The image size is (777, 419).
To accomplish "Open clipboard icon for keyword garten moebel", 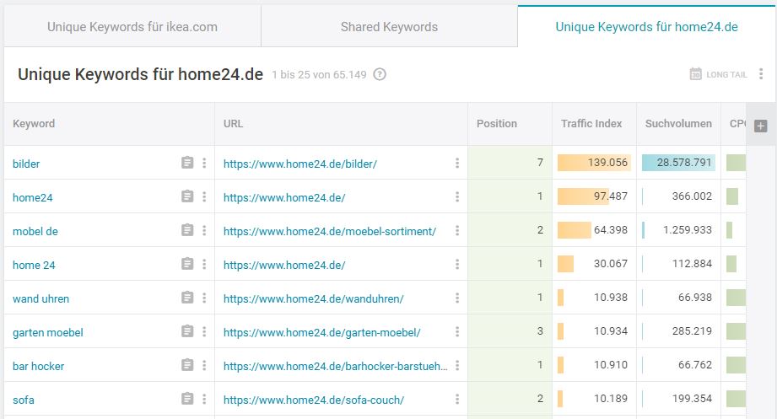I will click(187, 331).
